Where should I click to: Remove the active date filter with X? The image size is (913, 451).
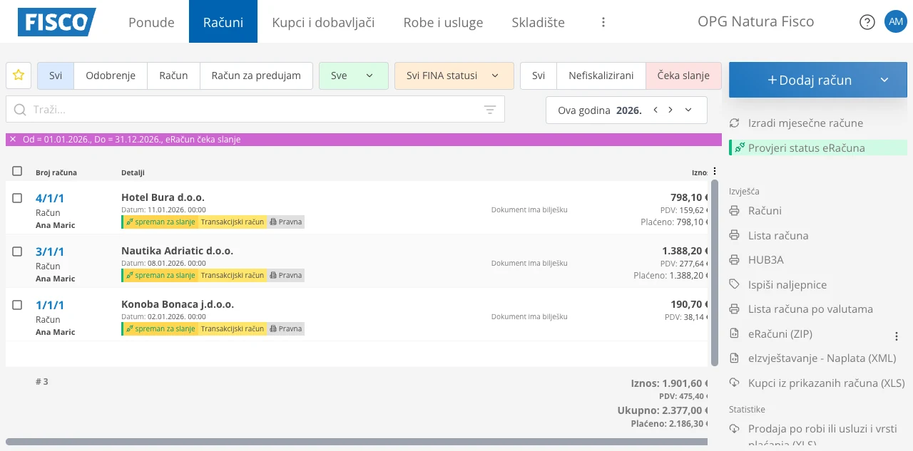click(x=13, y=140)
